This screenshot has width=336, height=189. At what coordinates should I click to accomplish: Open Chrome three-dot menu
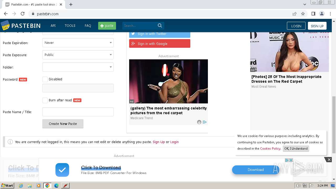[x=330, y=14]
